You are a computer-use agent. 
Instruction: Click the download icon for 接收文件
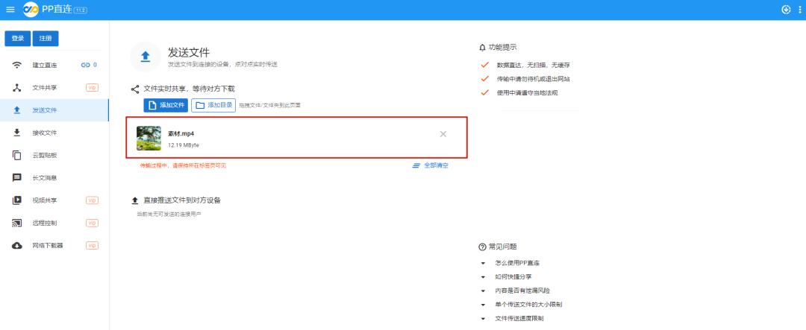coord(17,133)
